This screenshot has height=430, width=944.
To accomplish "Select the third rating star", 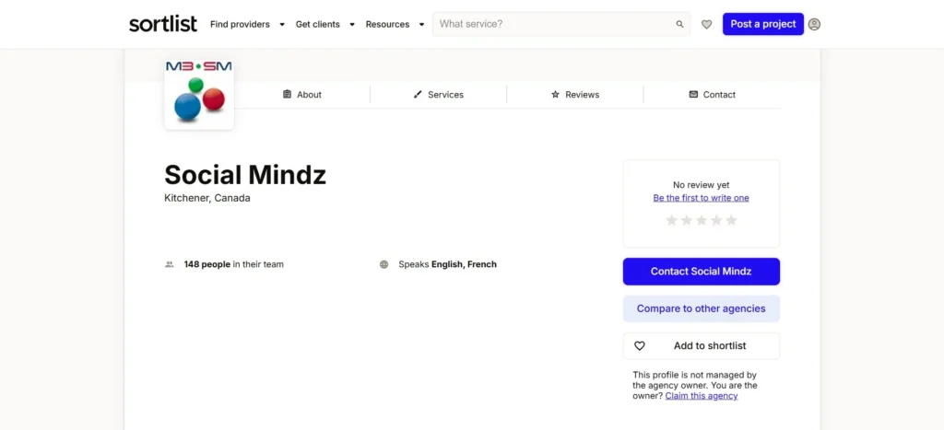I will (702, 220).
